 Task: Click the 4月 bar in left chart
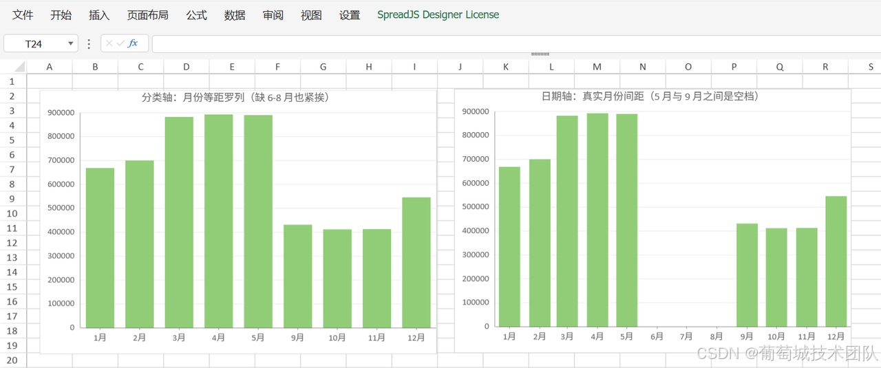[219, 221]
